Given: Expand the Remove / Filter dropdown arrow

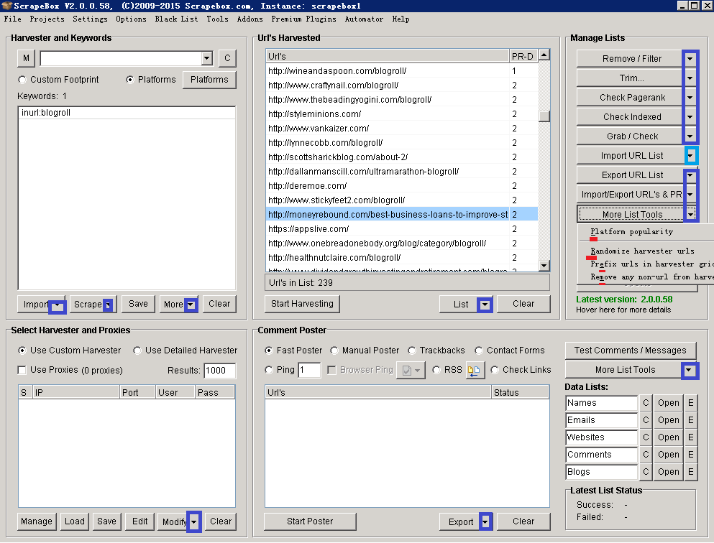Looking at the screenshot, I should (x=690, y=59).
